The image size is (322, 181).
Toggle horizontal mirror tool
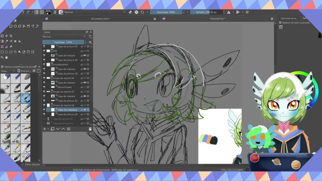[229, 12]
